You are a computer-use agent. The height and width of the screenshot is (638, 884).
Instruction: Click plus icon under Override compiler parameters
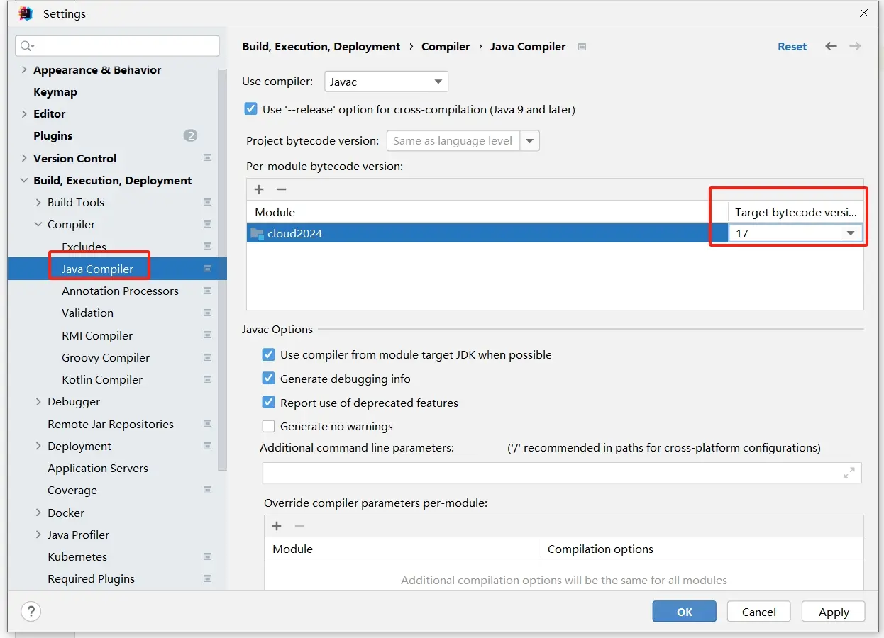pos(277,526)
